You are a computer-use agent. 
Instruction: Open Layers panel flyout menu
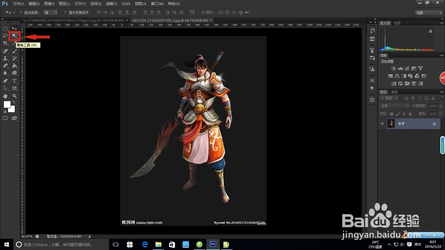click(x=441, y=92)
